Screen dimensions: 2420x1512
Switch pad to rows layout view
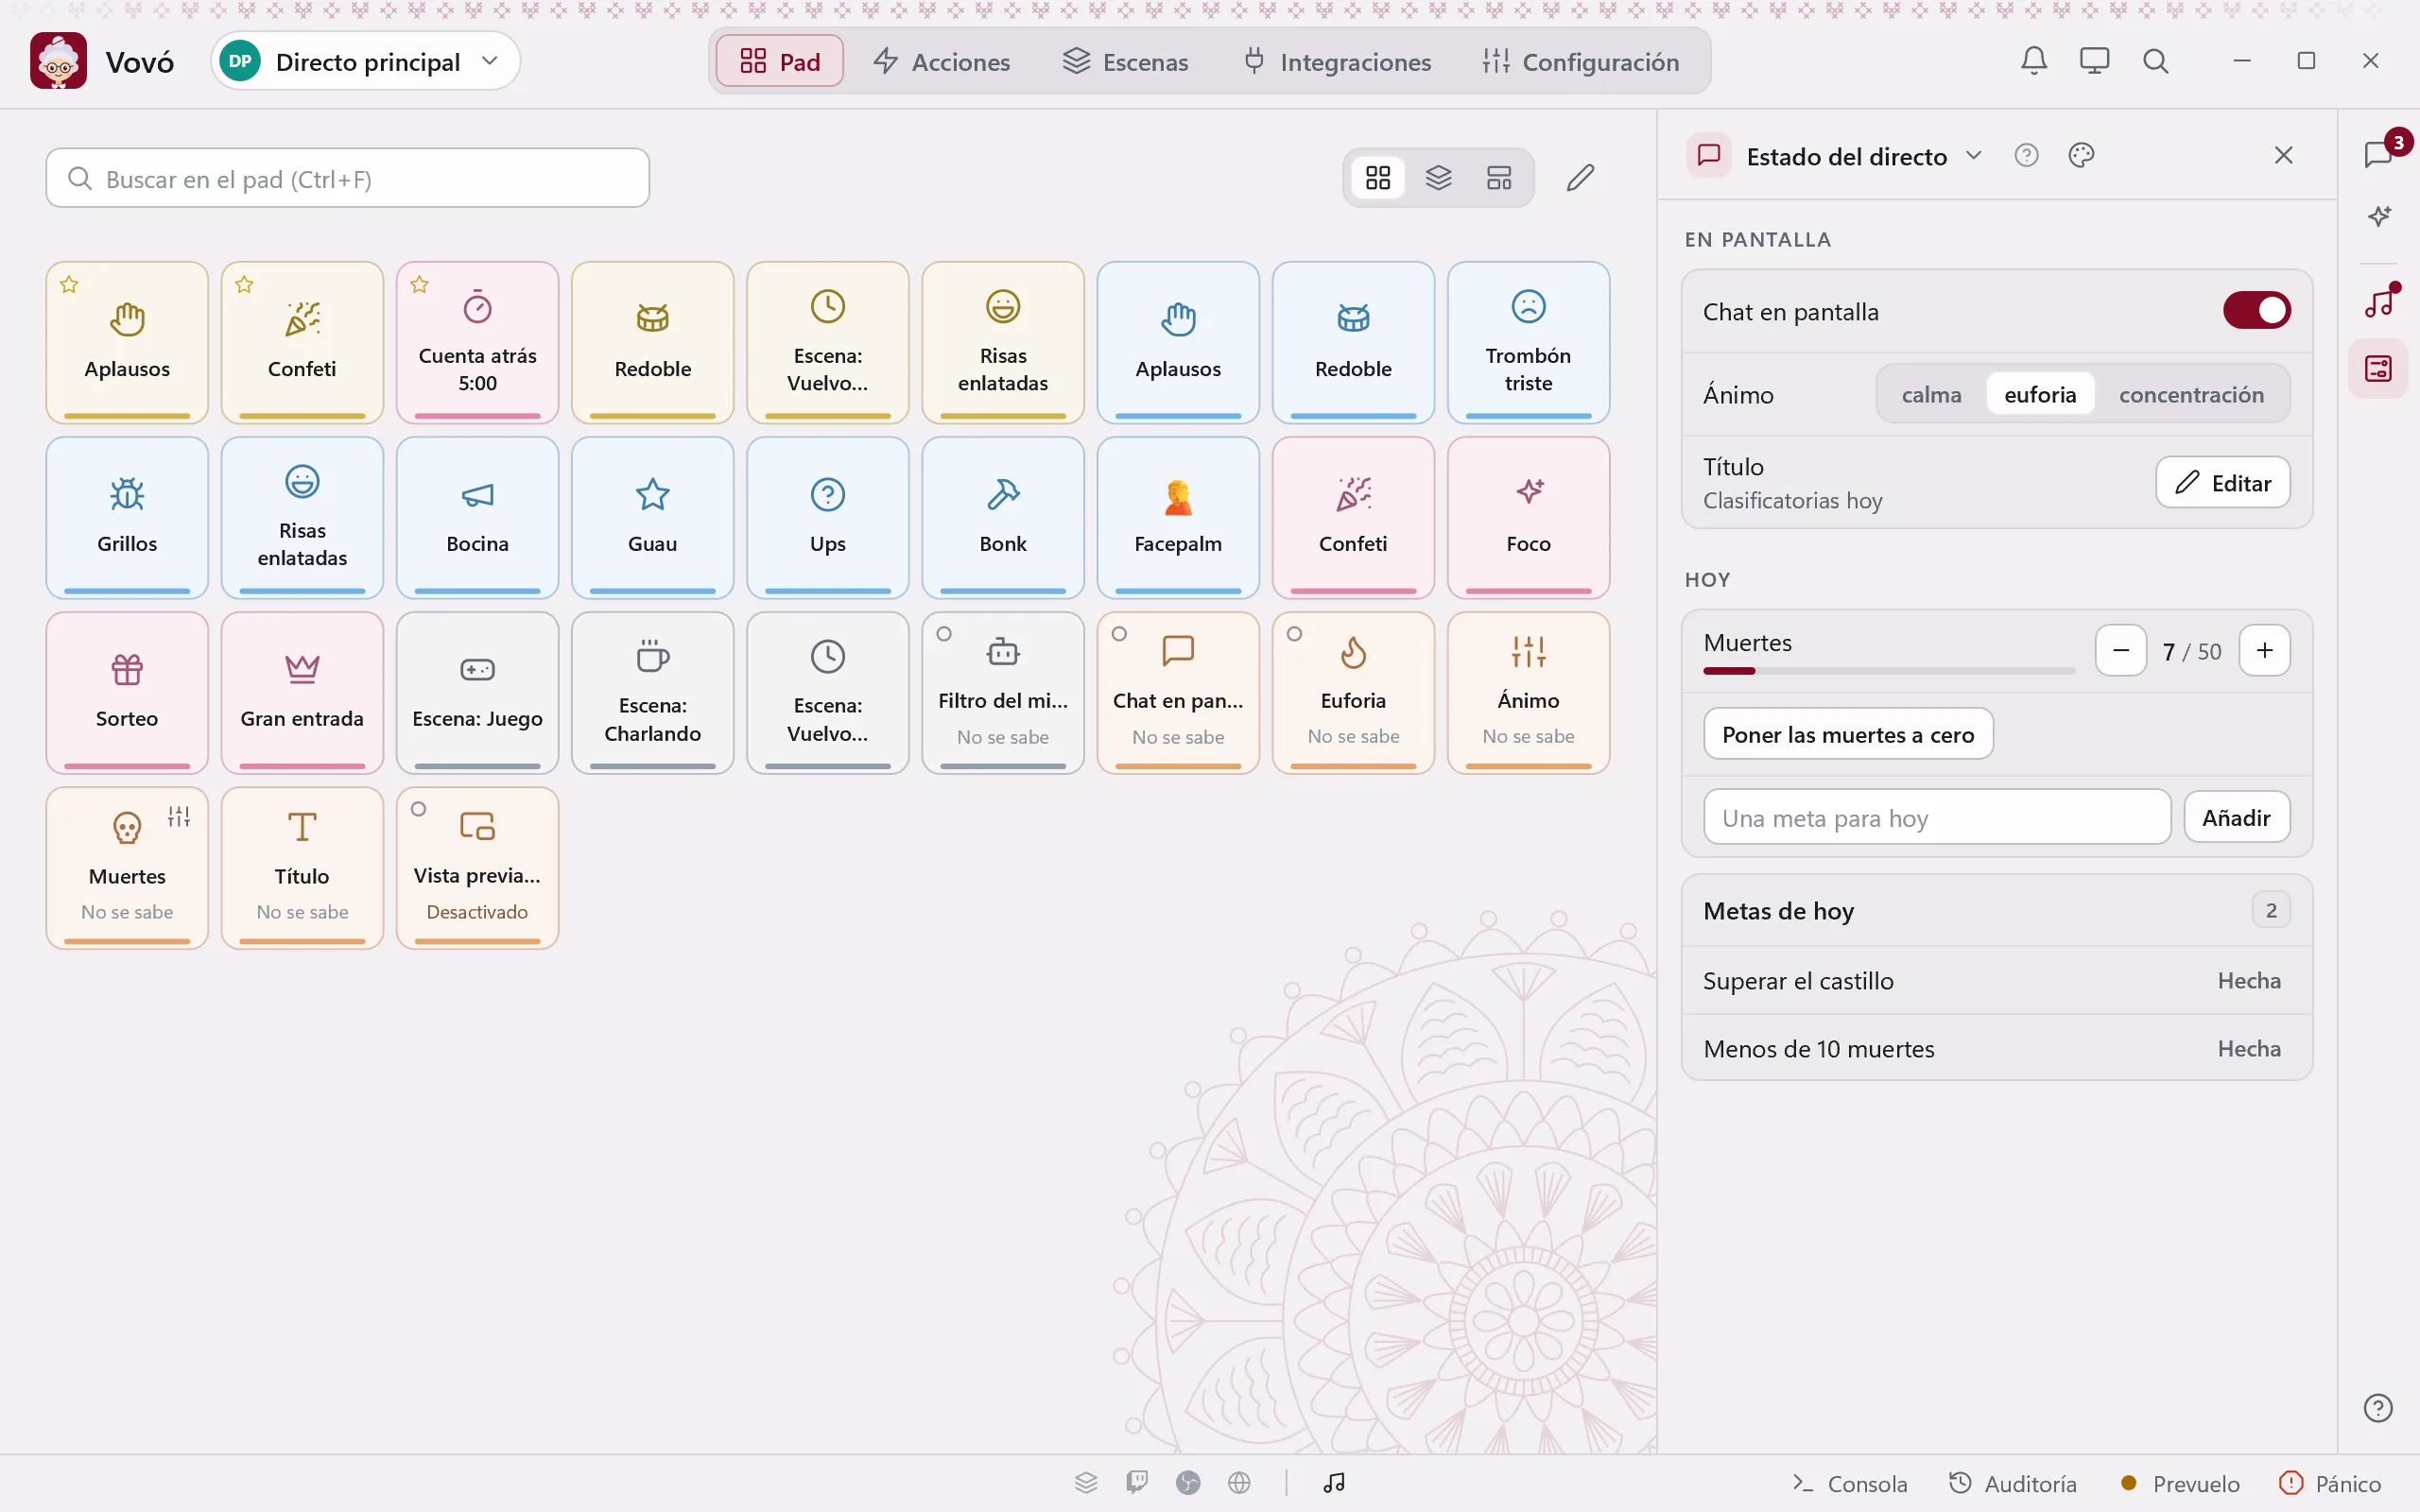[x=1499, y=178]
